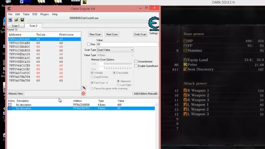Click the Address column header in results
Viewport: 265px width, 149px height.
click(x=15, y=35)
